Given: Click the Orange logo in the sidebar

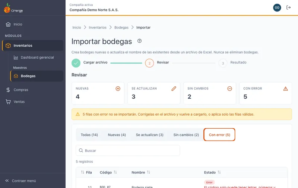Looking at the screenshot, I should [13, 8].
